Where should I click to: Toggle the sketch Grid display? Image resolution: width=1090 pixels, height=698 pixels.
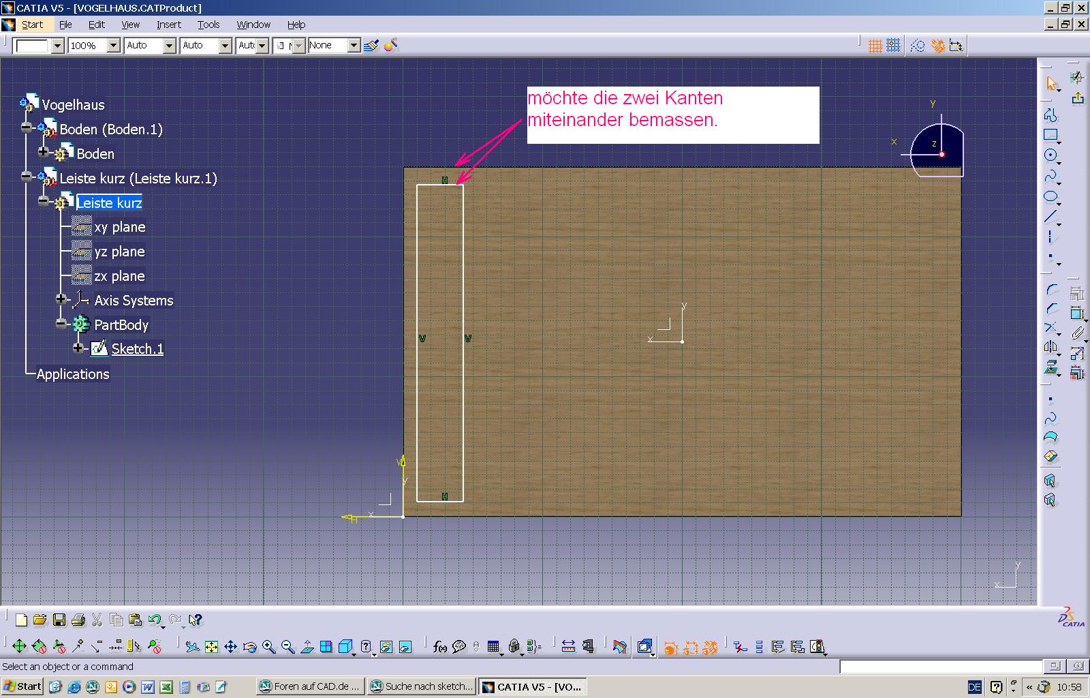[875, 46]
